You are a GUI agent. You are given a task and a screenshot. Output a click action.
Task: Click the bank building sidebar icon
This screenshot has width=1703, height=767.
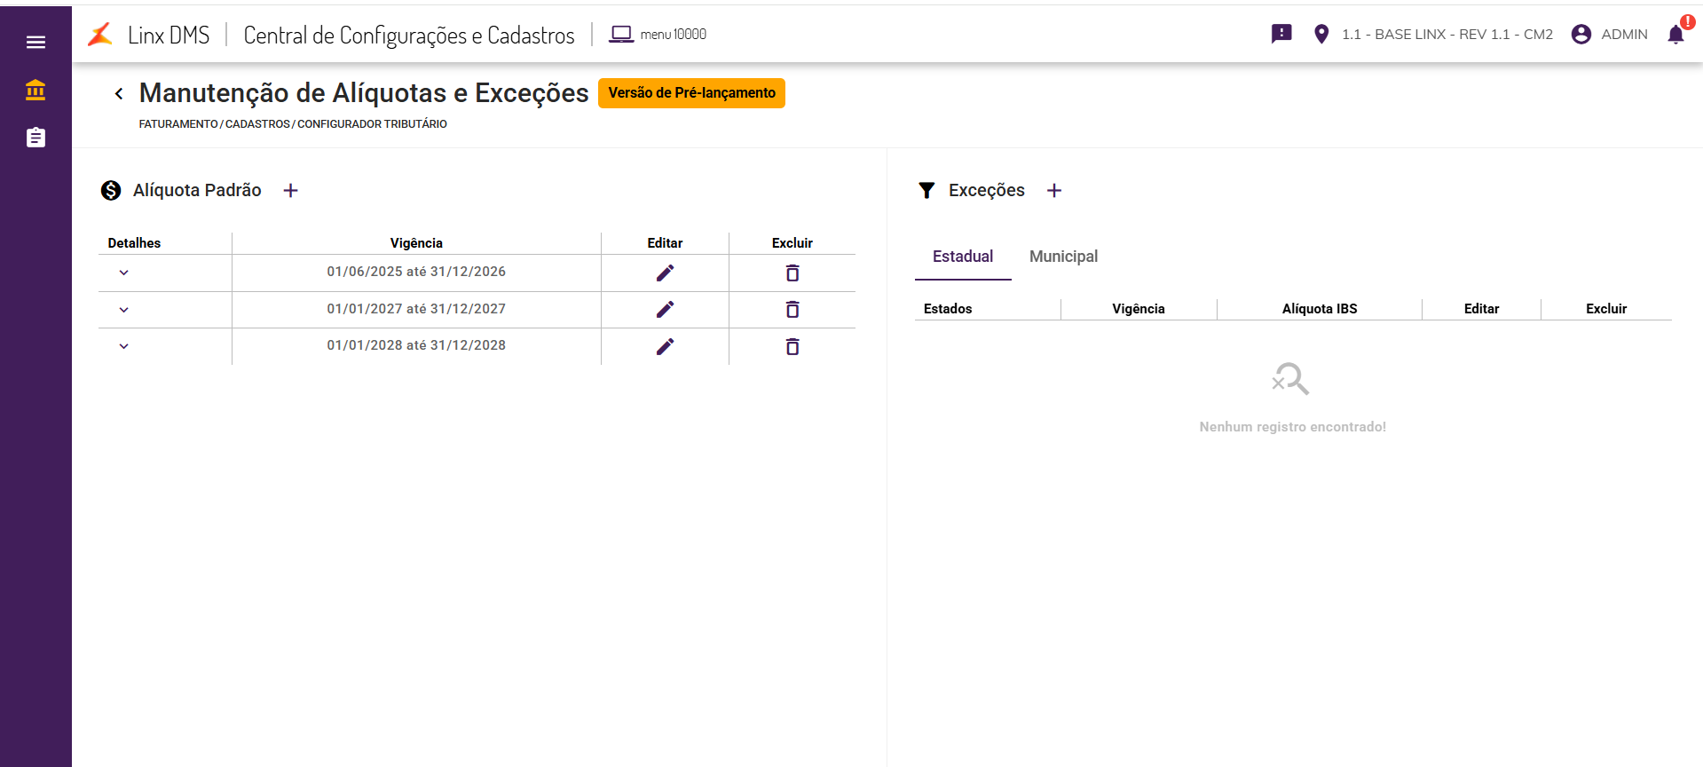tap(35, 90)
